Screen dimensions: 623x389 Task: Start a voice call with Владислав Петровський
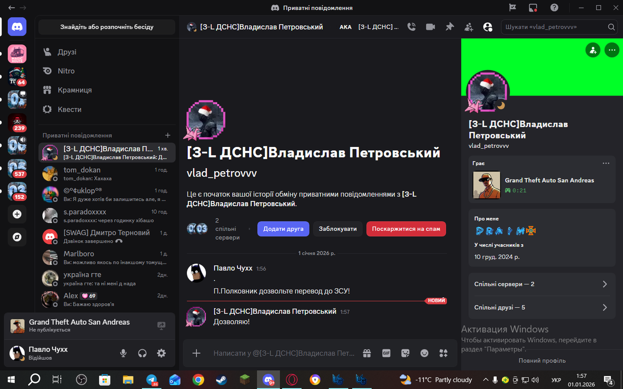tap(411, 27)
